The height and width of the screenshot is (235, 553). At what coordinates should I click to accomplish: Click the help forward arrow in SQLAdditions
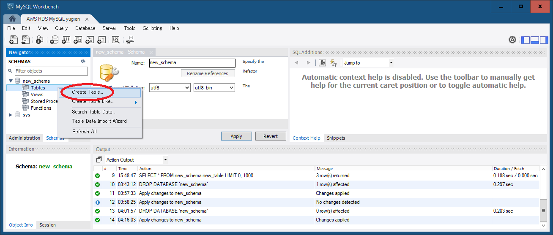pos(308,63)
